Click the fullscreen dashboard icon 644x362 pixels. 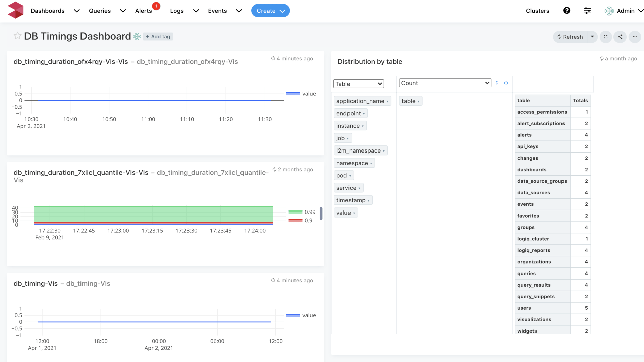click(x=606, y=37)
